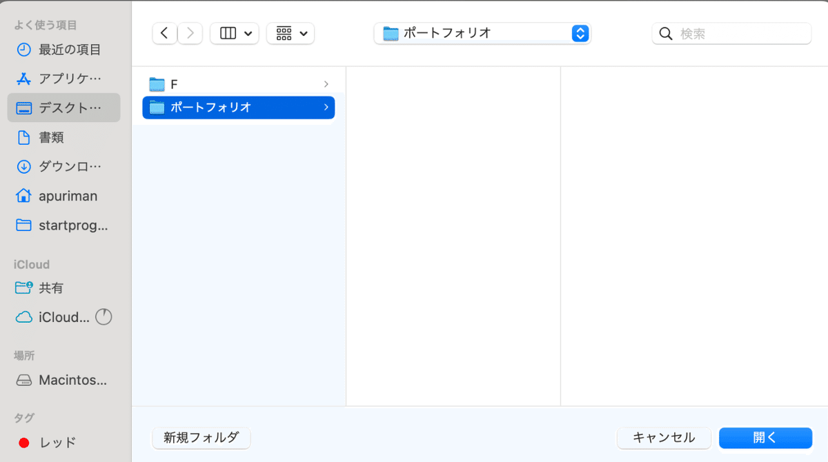Click the 開く button

pyautogui.click(x=764, y=438)
